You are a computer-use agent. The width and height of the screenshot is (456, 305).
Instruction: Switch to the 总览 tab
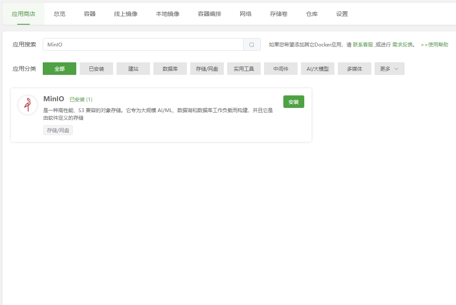(x=60, y=14)
